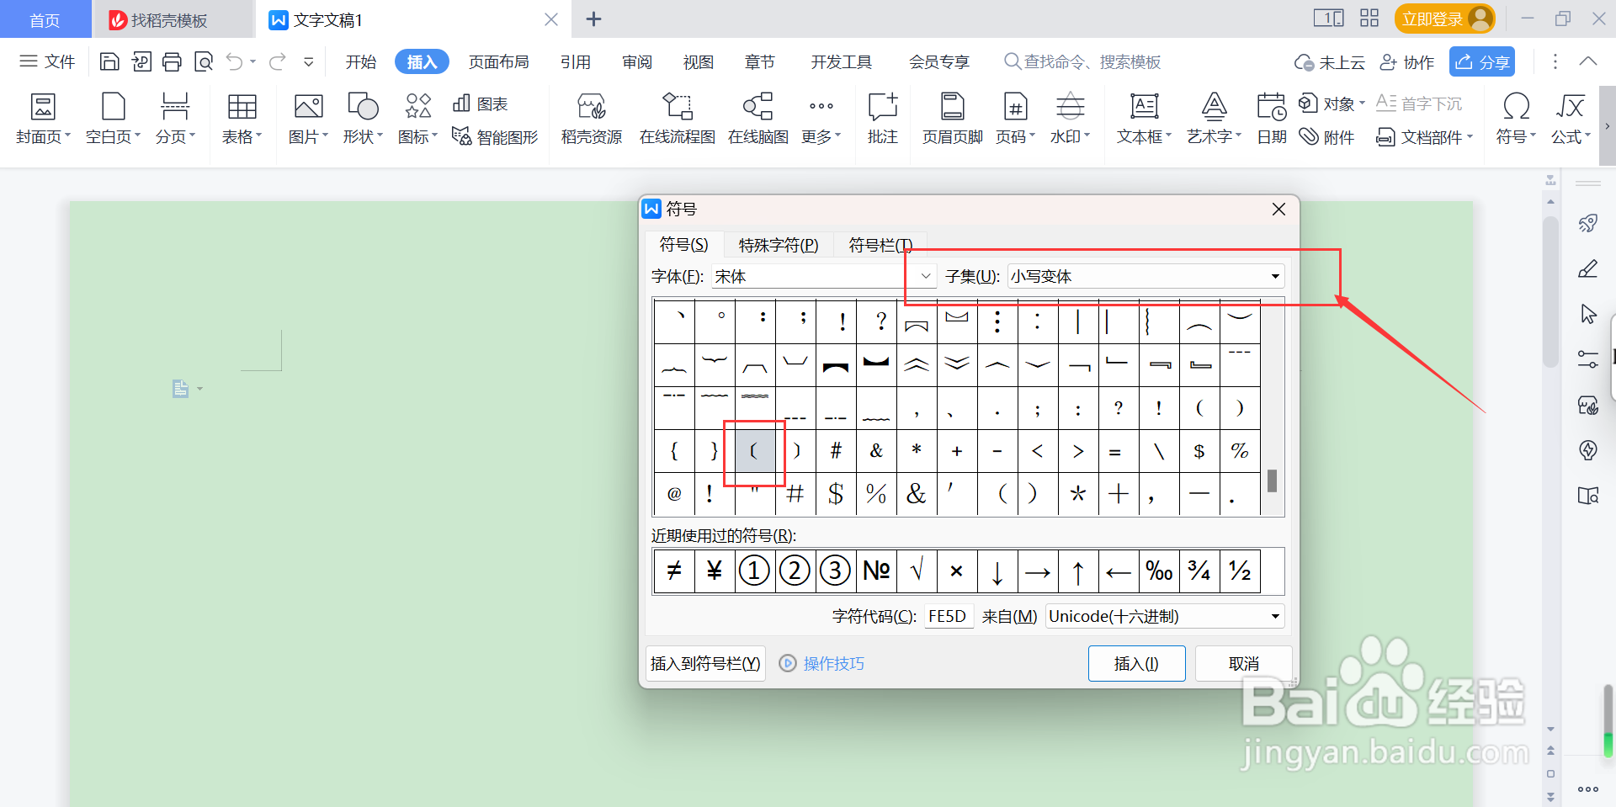Select the № recently used symbol
Viewport: 1616px width, 807px height.
(x=876, y=571)
